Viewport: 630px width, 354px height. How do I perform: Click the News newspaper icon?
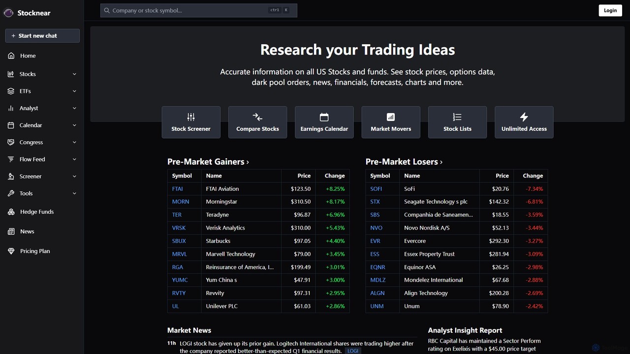point(11,232)
